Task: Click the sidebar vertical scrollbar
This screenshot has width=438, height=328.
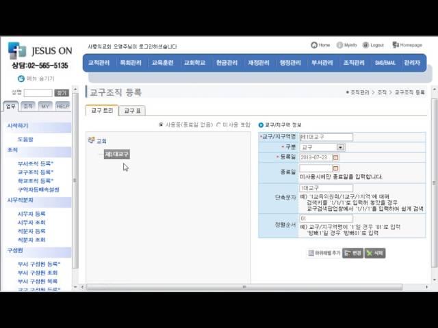Action: (75, 180)
